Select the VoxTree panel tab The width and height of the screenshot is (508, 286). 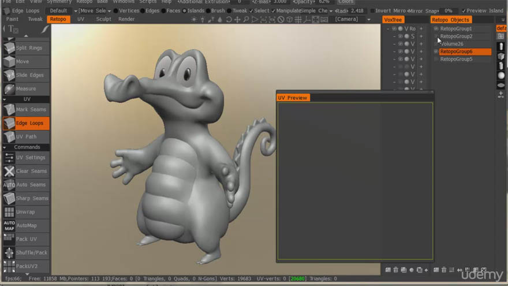click(393, 20)
